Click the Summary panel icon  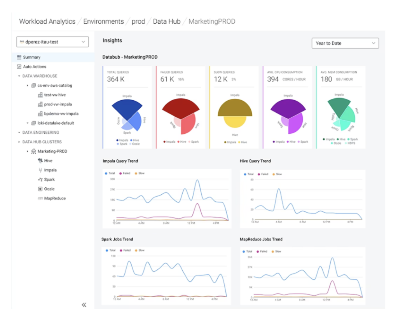(19, 57)
